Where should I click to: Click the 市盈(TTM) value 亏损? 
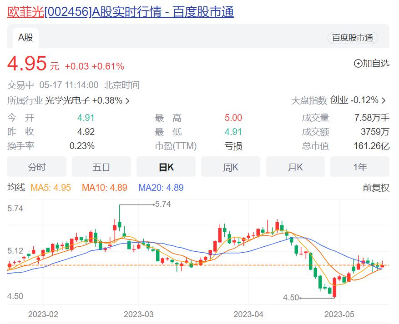[233, 146]
